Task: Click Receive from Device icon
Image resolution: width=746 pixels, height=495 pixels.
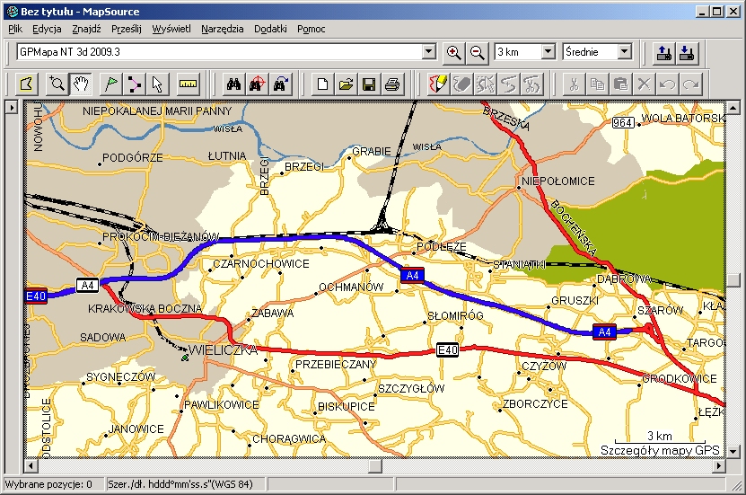Action: [x=687, y=52]
